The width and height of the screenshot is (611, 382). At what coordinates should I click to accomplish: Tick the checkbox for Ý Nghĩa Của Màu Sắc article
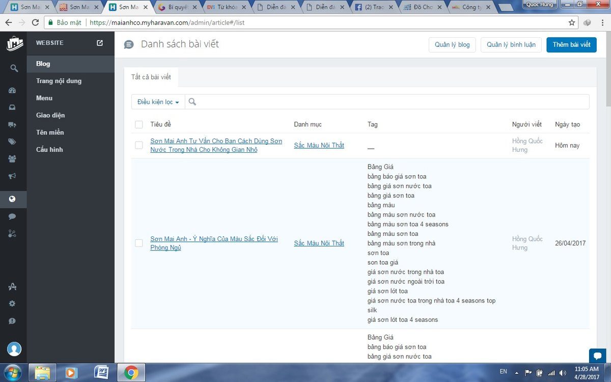139,243
